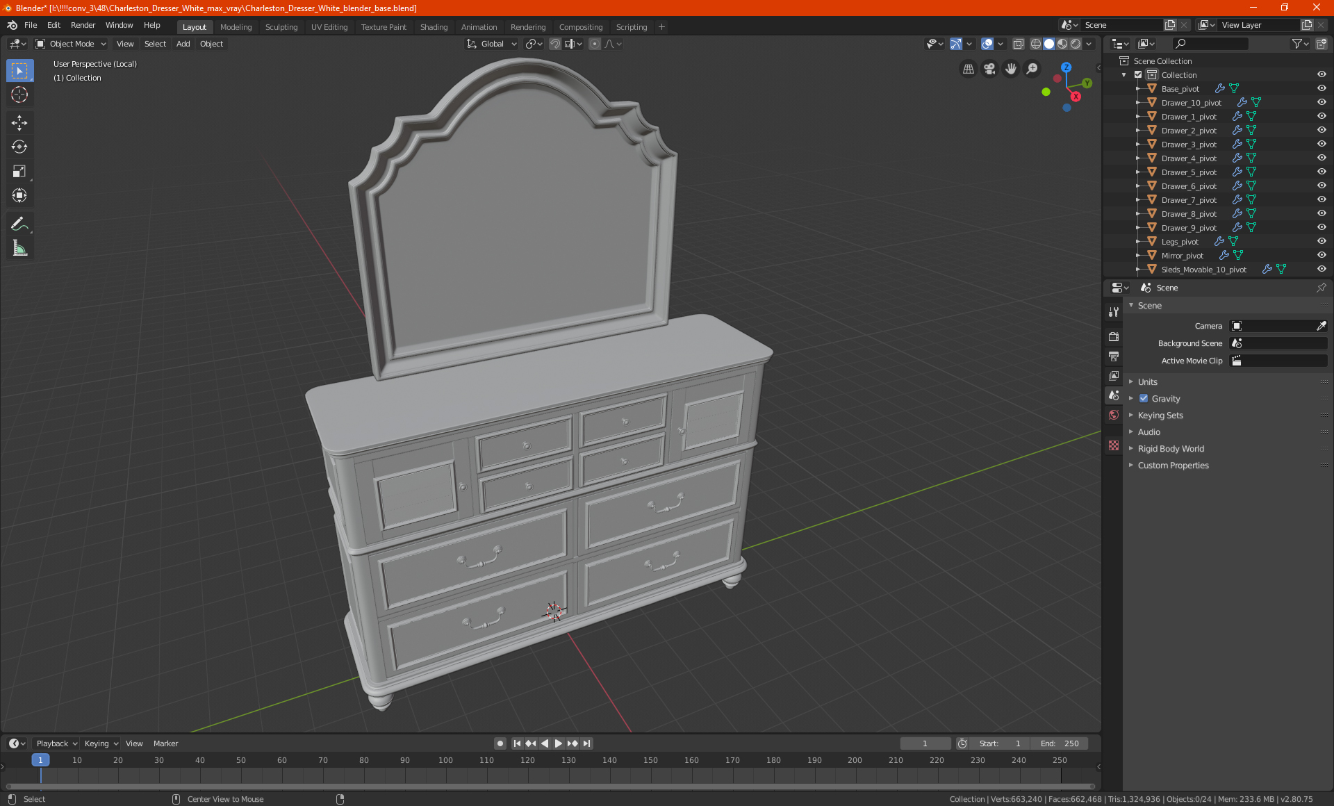
Task: Jump to the timeline start frame
Action: click(x=517, y=743)
